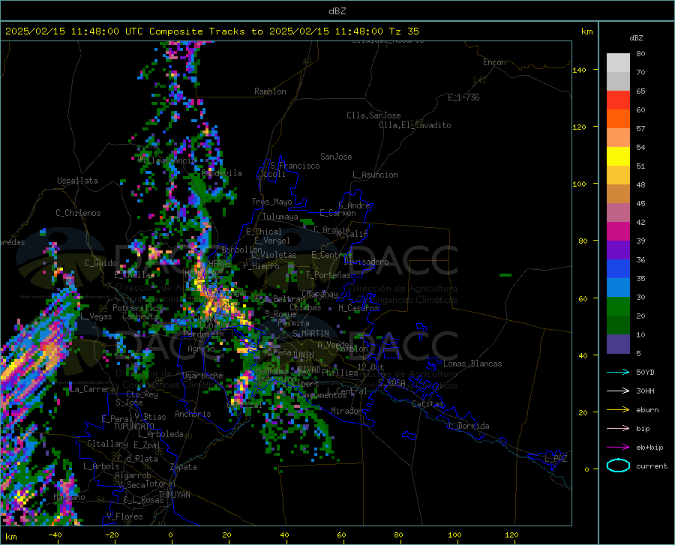Viewport: 675px width, 545px height.
Task: Click the magenta eb+bip arrow in legend
Action: (618, 447)
